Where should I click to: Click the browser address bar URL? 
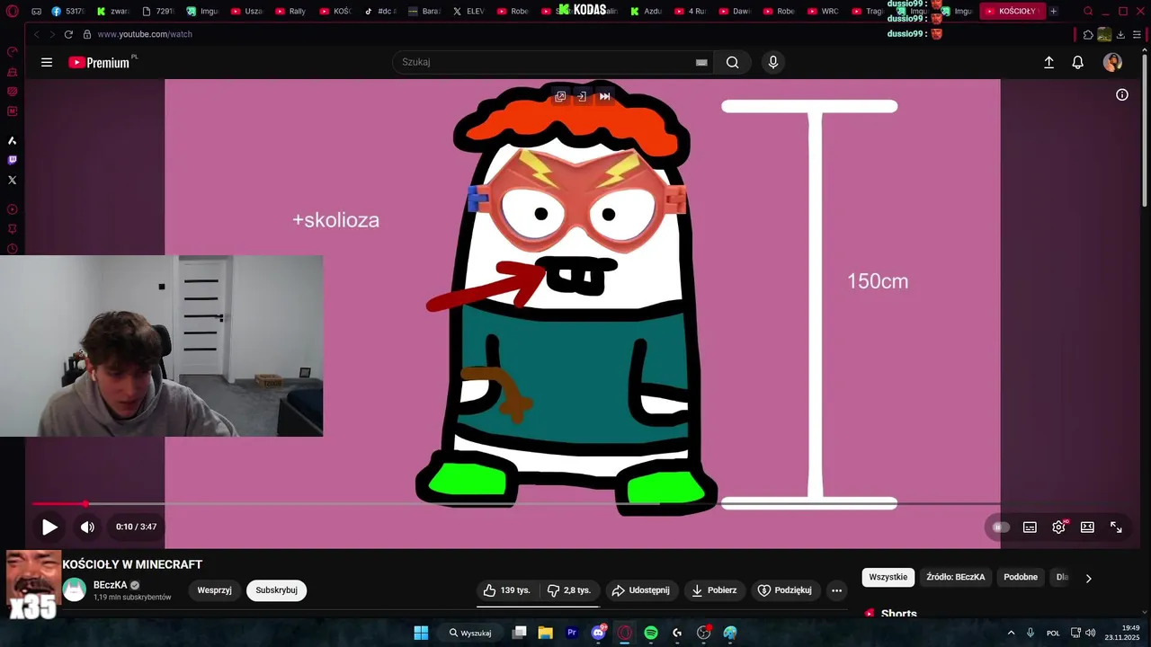[x=144, y=34]
